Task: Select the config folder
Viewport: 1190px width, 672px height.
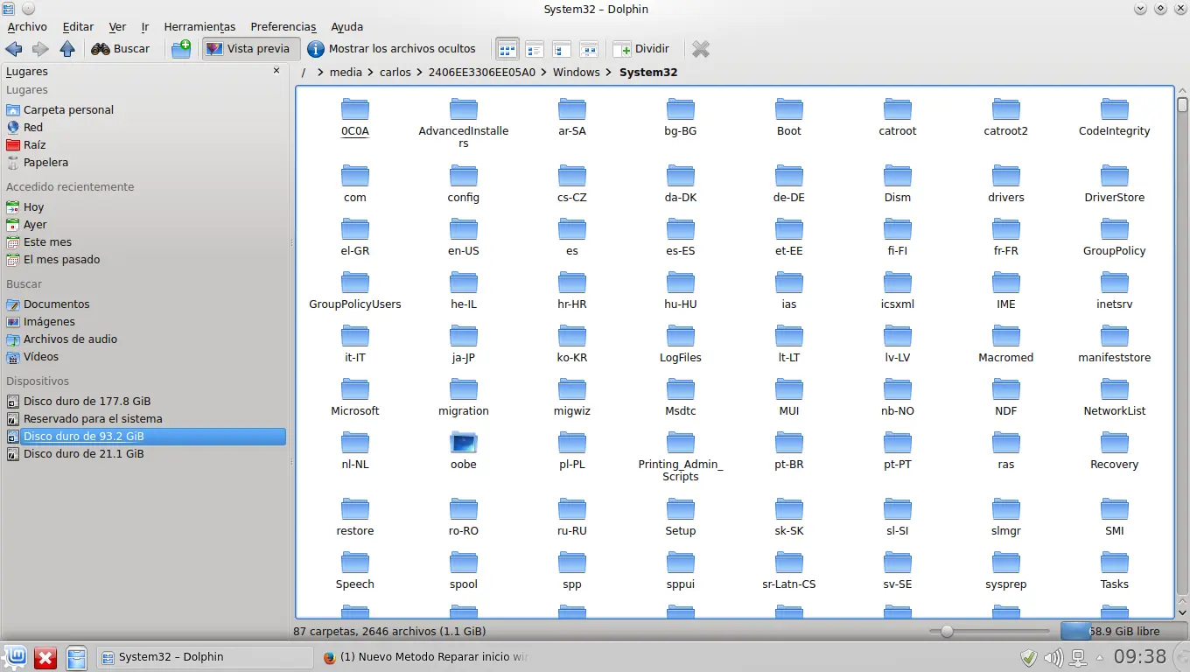Action: (x=464, y=185)
